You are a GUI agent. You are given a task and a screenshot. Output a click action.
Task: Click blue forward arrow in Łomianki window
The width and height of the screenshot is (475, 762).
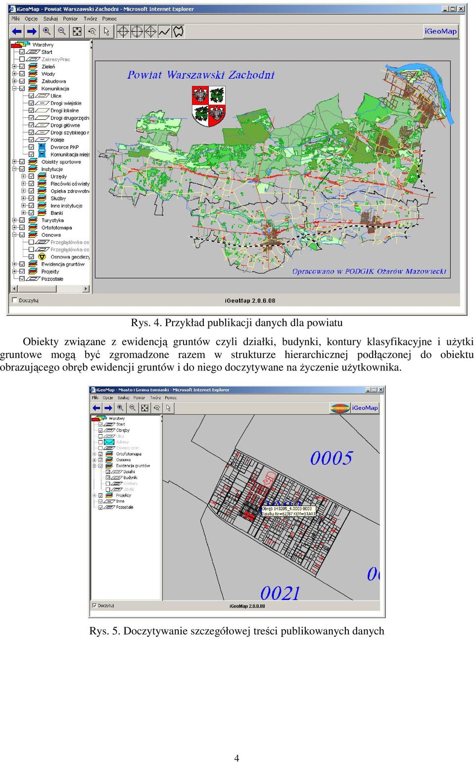point(108,408)
